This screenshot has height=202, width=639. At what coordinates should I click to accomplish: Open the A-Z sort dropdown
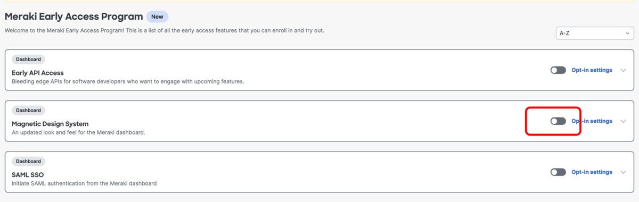tap(595, 33)
